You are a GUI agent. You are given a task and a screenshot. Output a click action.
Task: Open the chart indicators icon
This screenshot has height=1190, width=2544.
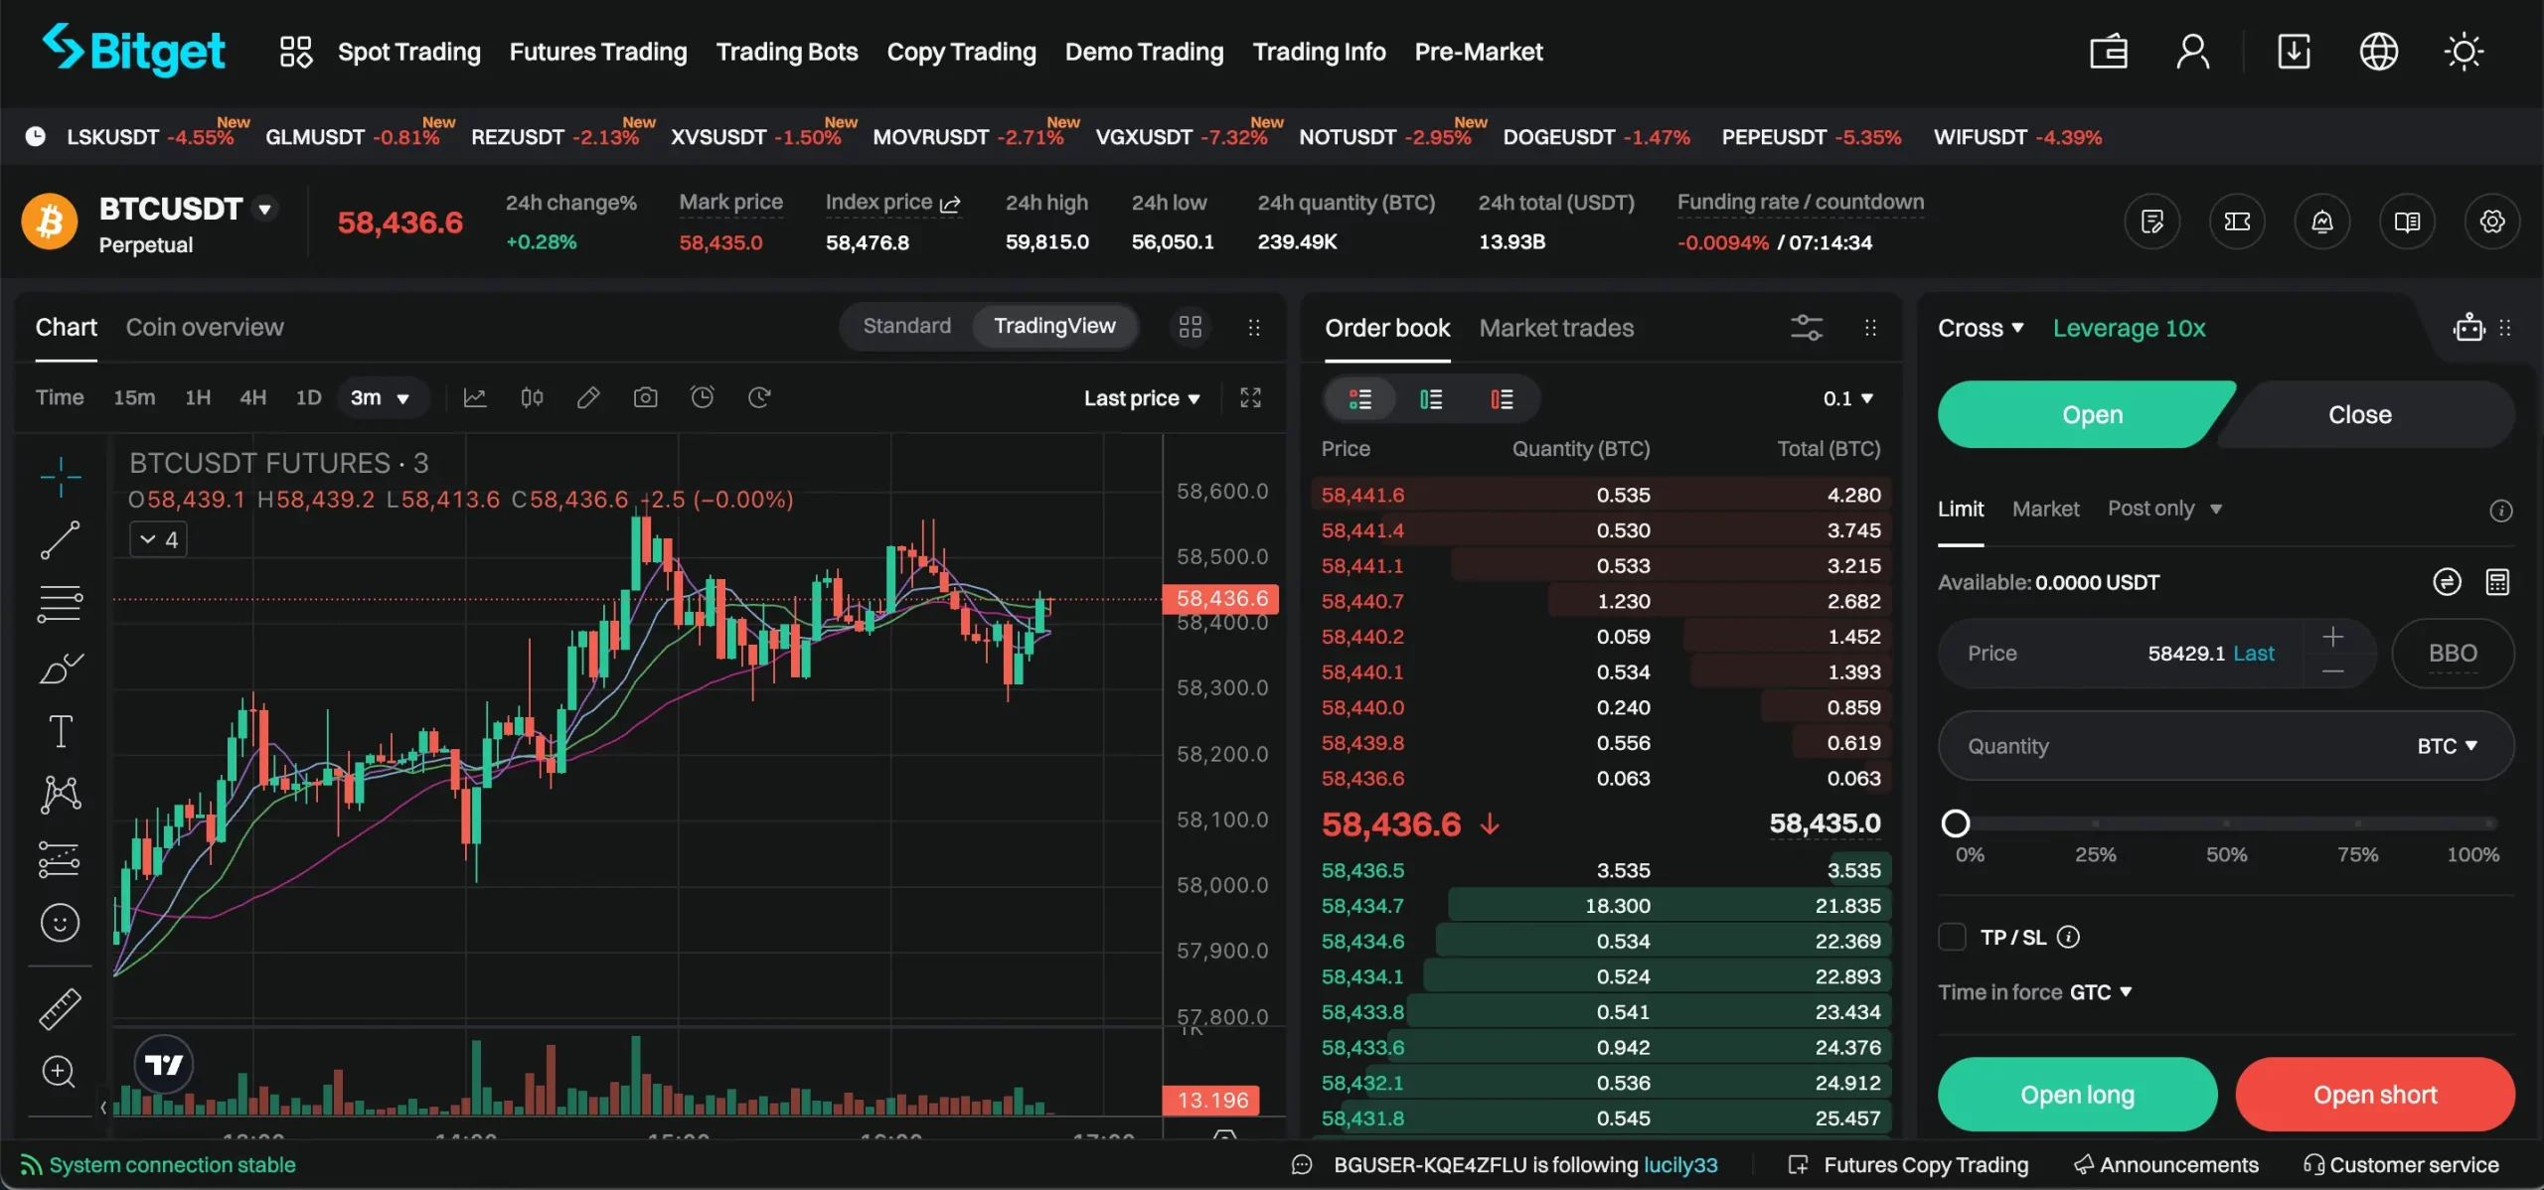475,397
